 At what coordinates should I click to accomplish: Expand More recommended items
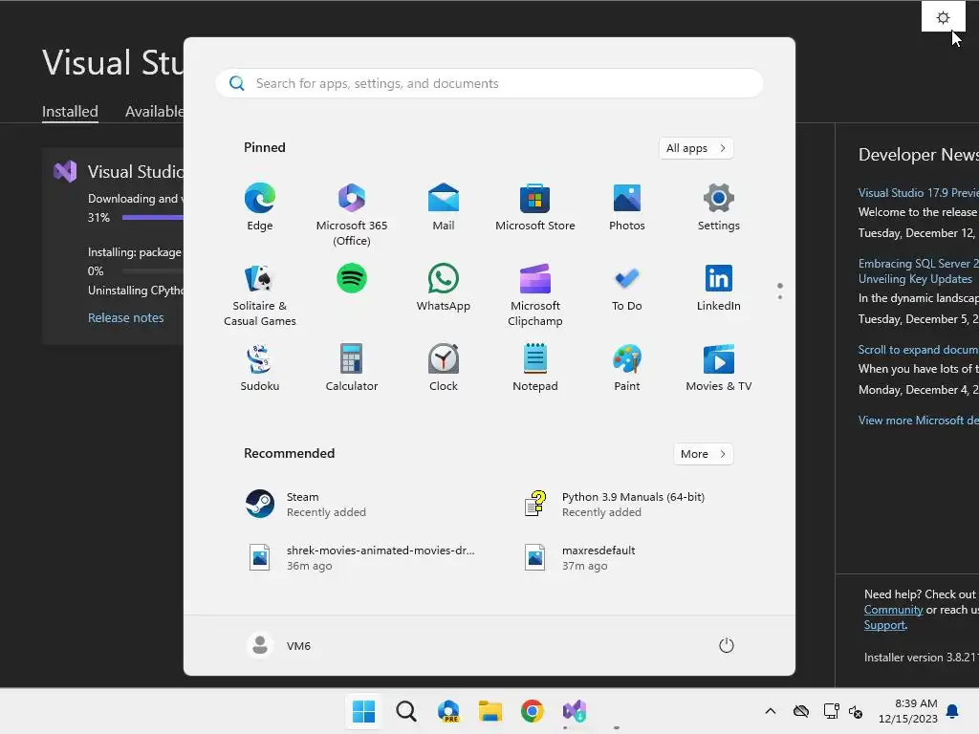tap(703, 454)
